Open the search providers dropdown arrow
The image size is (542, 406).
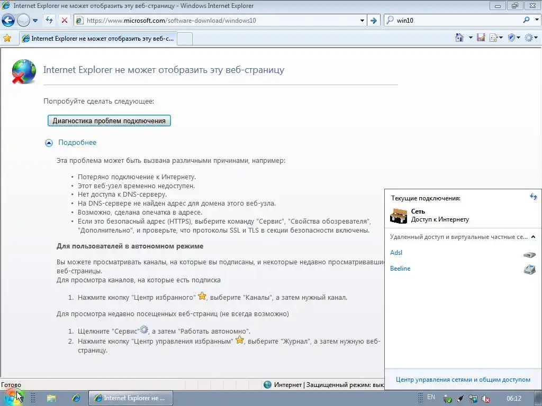[537, 20]
